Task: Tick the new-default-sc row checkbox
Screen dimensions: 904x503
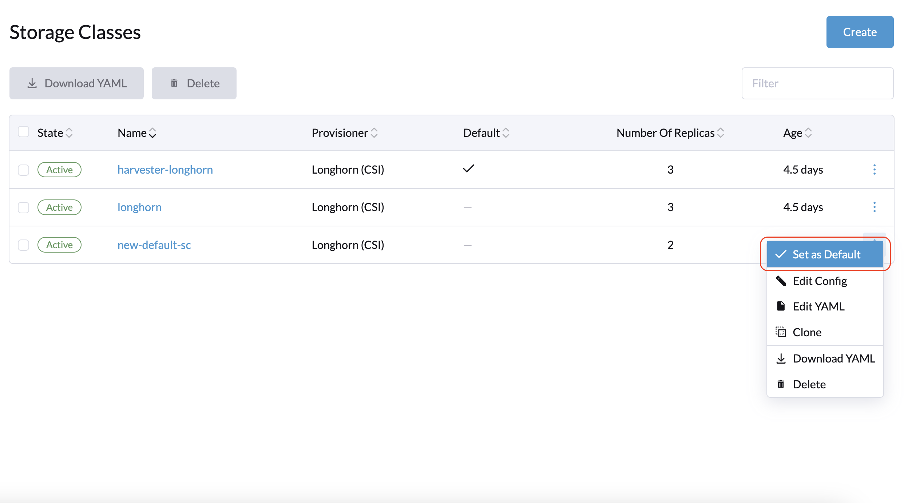Action: (24, 245)
